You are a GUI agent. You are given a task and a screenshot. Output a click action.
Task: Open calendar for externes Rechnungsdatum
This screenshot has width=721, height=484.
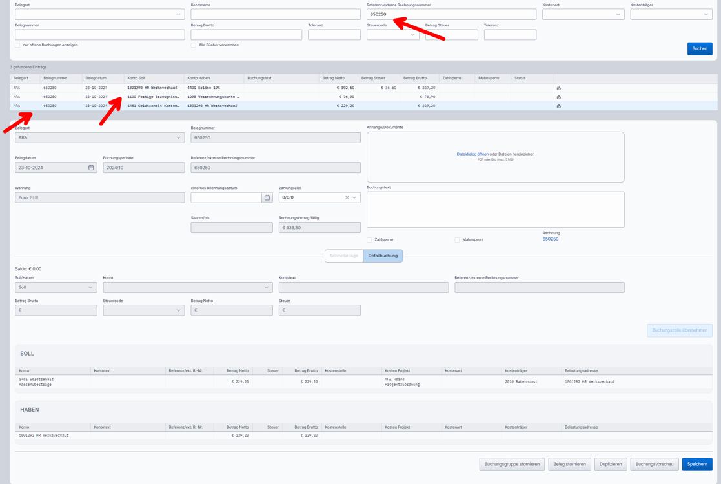(x=267, y=197)
